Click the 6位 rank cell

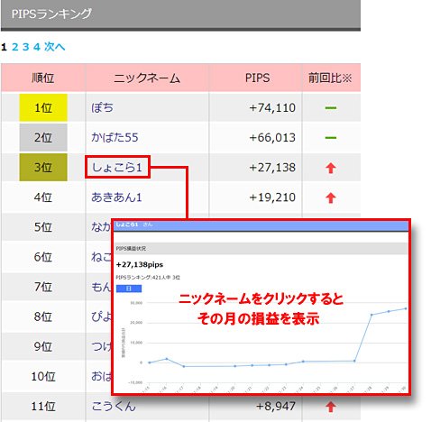pos(43,257)
